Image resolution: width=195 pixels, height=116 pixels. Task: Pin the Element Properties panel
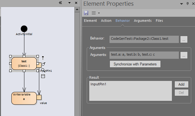[x=187, y=3]
